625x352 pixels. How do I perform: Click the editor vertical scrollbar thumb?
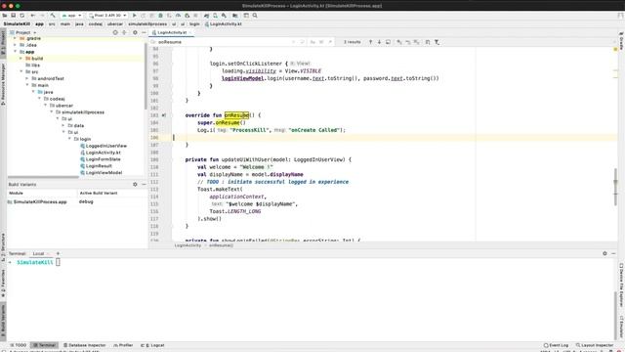click(615, 187)
